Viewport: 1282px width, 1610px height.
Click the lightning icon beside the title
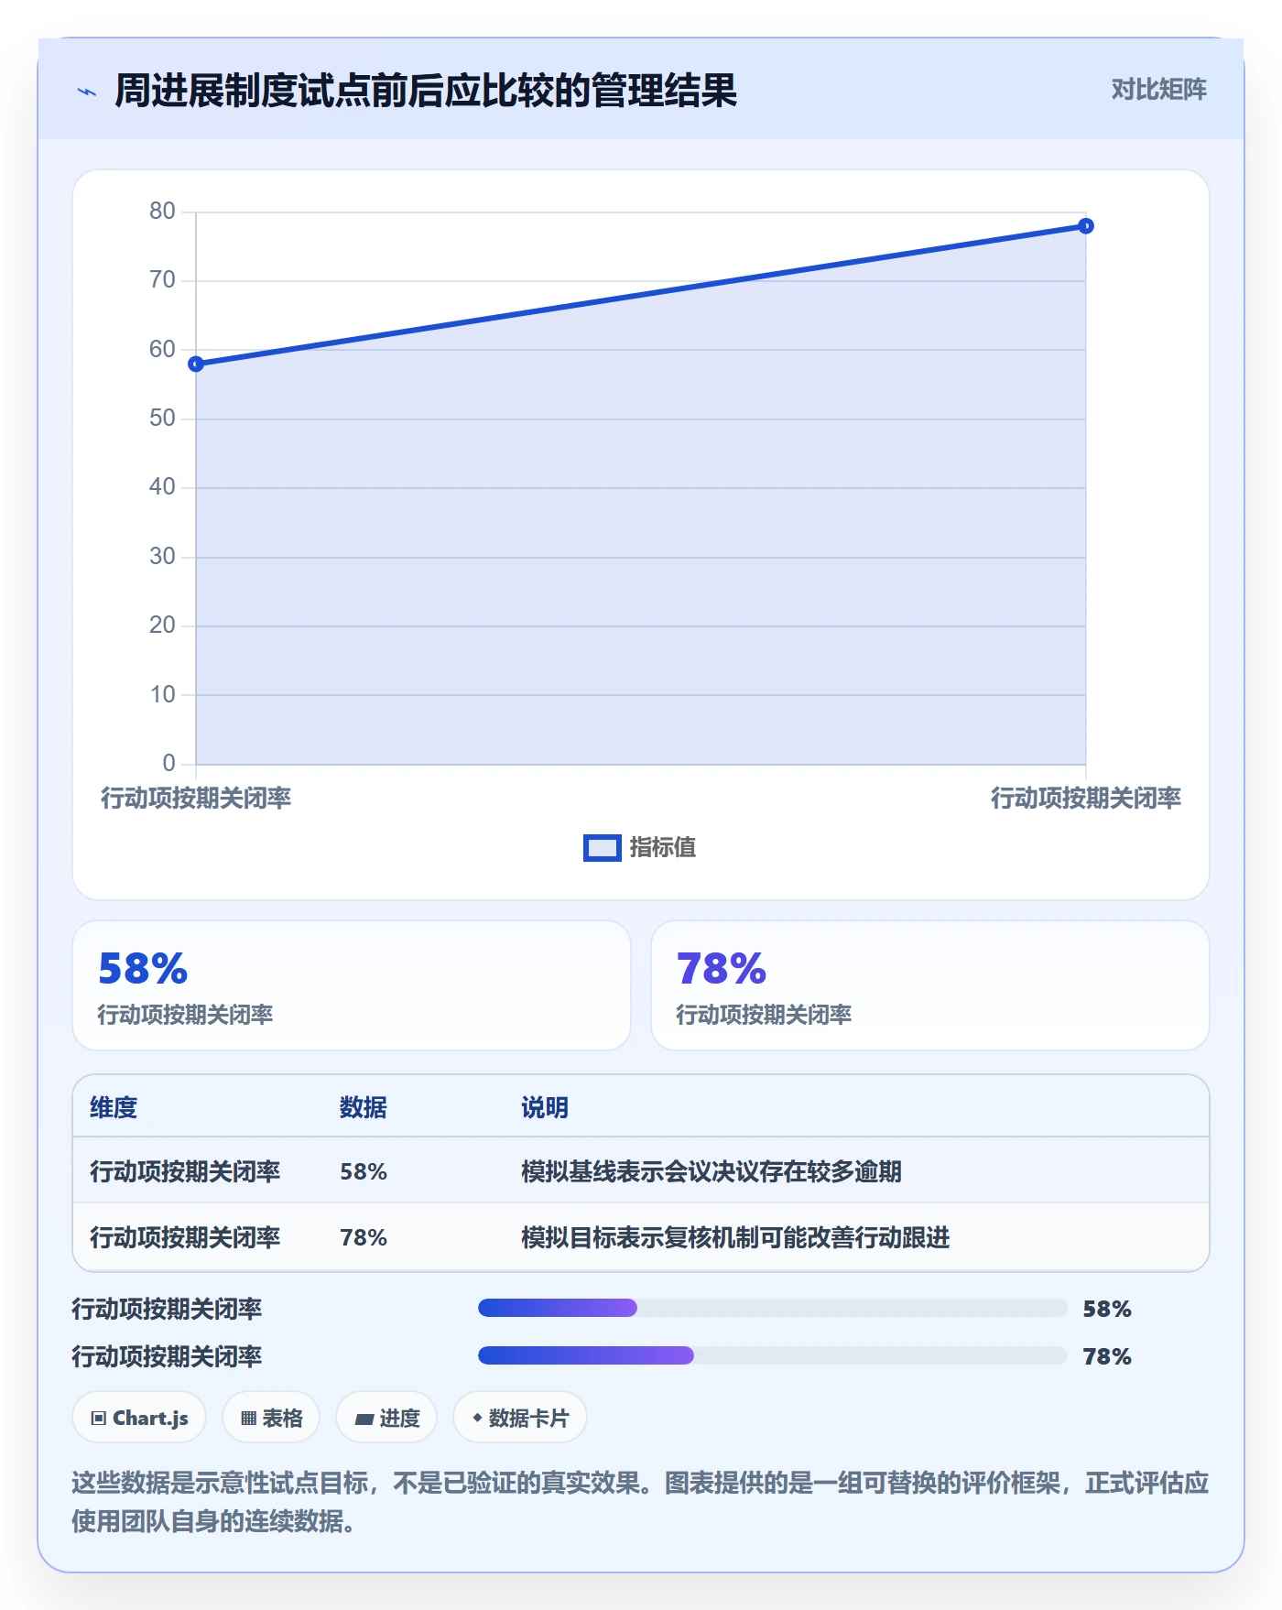(x=87, y=92)
